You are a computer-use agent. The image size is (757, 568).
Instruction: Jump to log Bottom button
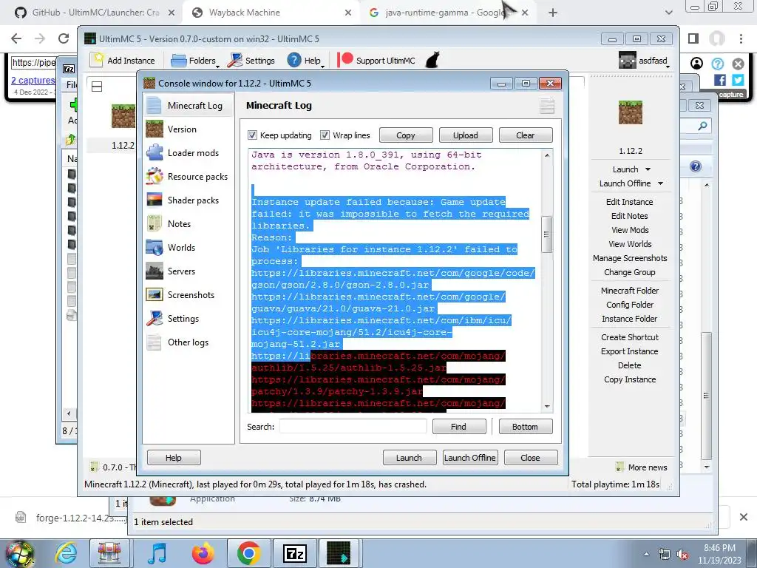(x=526, y=427)
